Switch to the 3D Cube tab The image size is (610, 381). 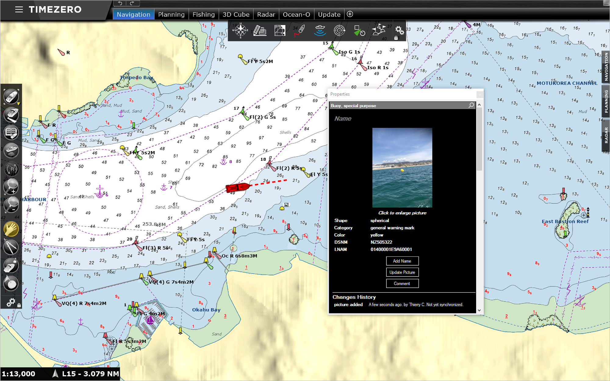pos(236,14)
